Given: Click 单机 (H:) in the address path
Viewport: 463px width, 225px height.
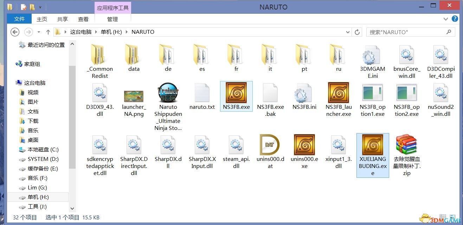Looking at the screenshot, I should 111,32.
